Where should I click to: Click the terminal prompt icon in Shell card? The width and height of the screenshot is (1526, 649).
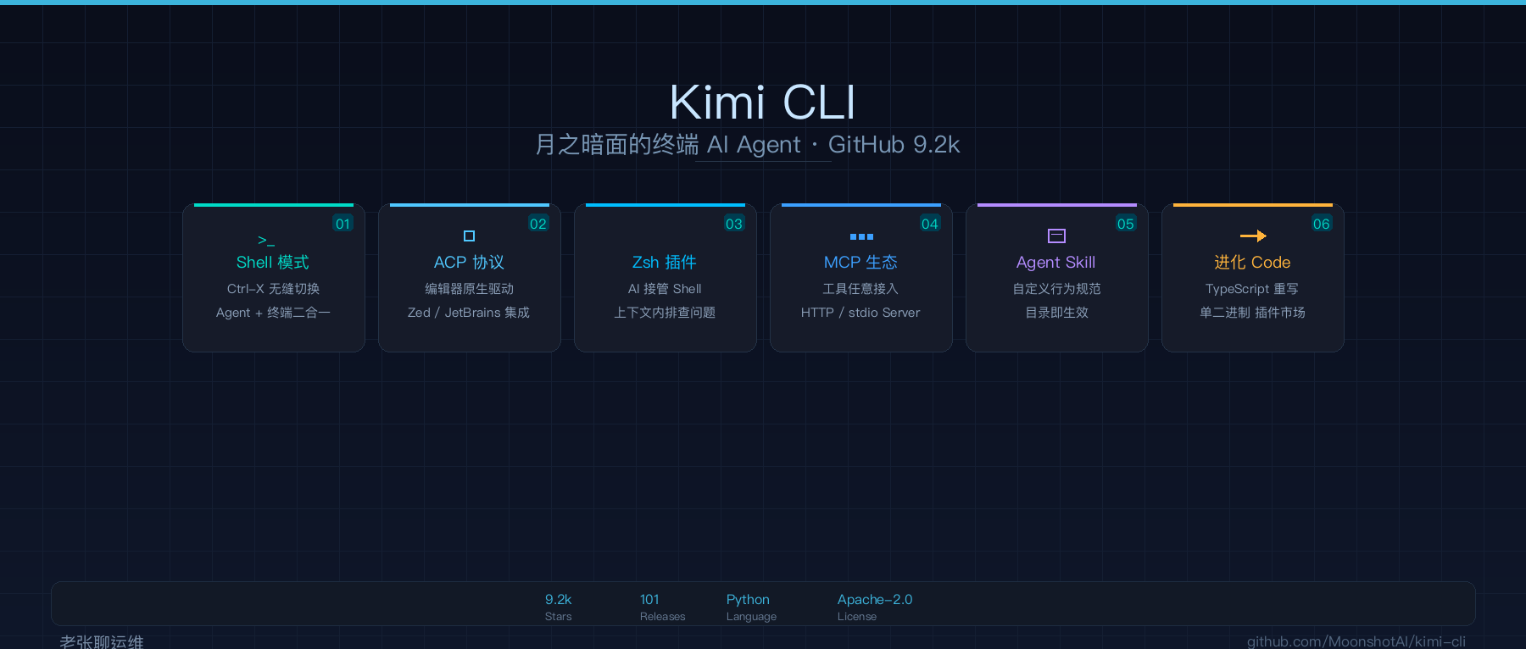(266, 241)
